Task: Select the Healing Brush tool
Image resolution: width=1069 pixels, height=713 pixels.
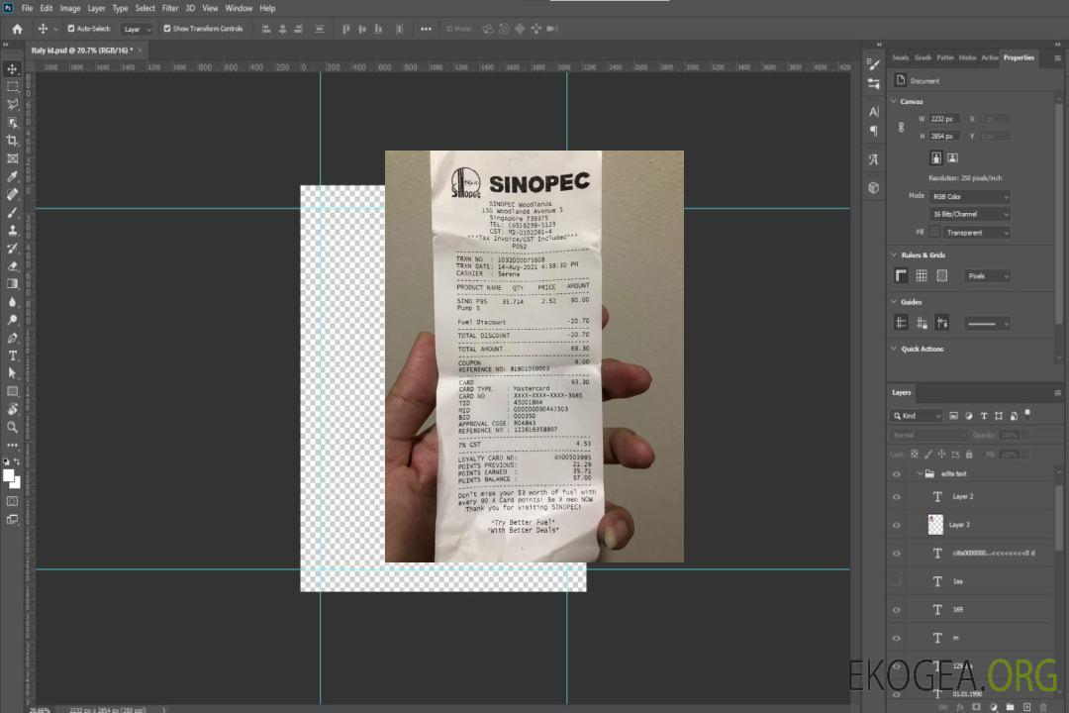Action: click(x=12, y=194)
